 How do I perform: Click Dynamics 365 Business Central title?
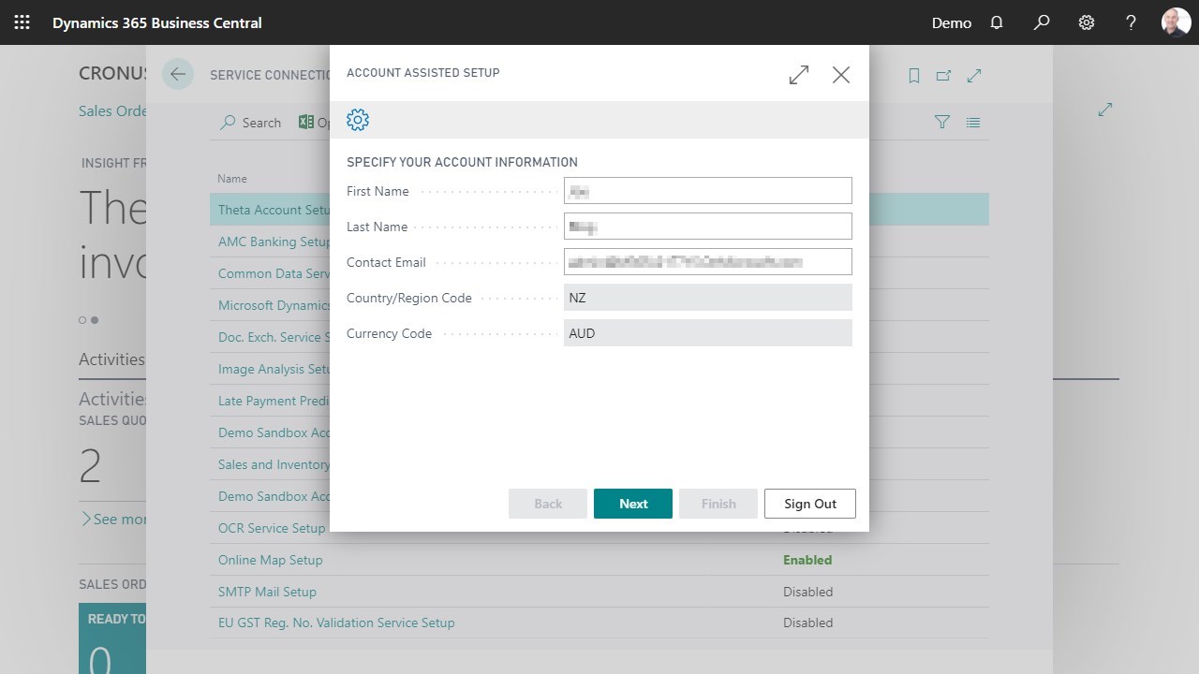(x=157, y=22)
